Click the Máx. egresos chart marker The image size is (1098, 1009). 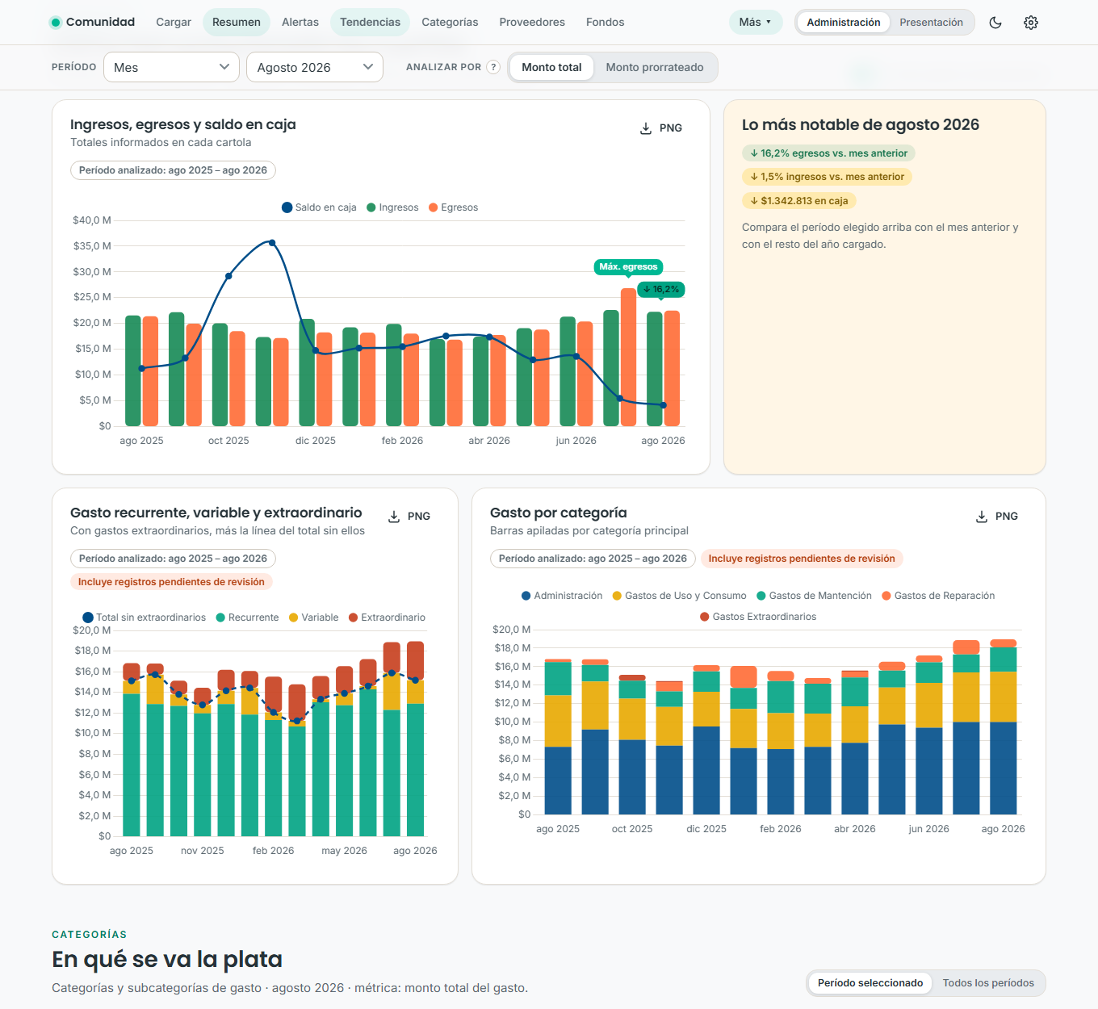[x=628, y=267]
